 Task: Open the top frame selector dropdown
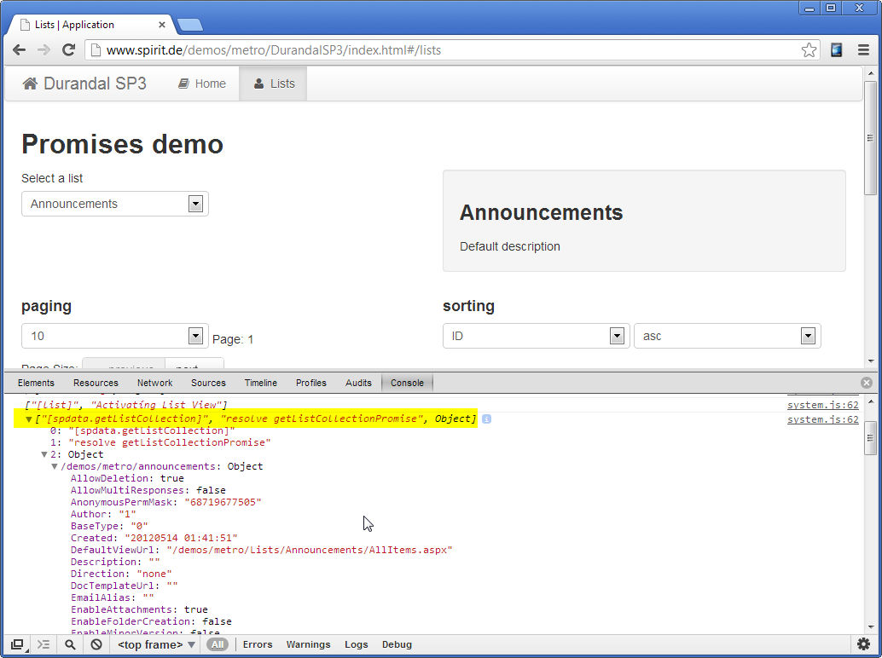pyautogui.click(x=156, y=644)
